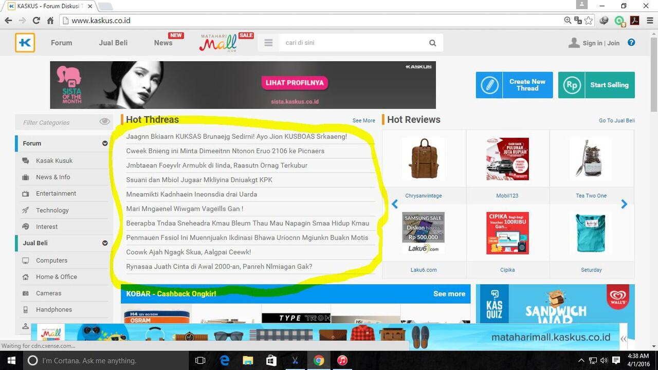Click the Mobil123 review thumbnail
This screenshot has width=658, height=370.
point(507,159)
